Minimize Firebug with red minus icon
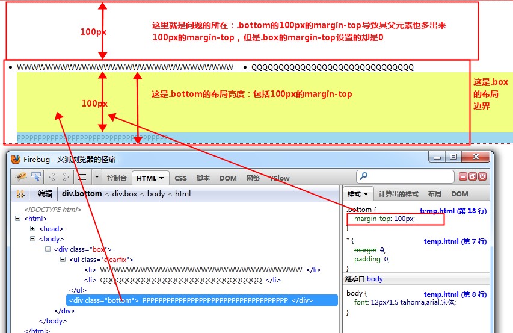 tap(462, 177)
